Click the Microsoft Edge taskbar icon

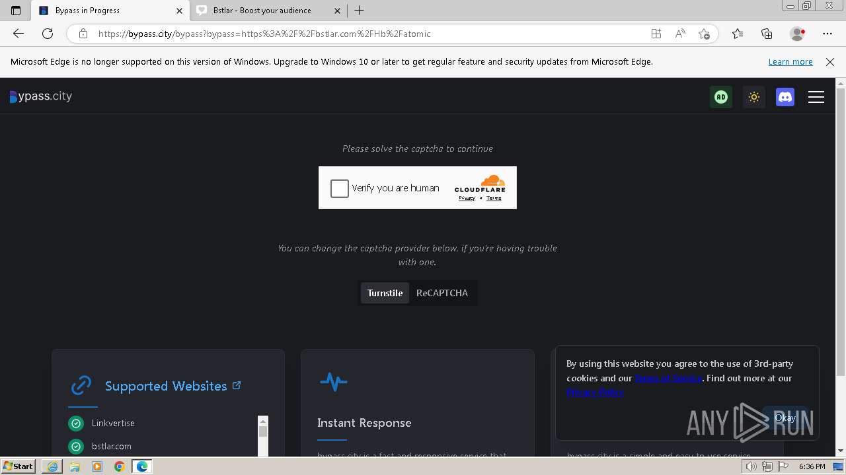pyautogui.click(x=142, y=466)
